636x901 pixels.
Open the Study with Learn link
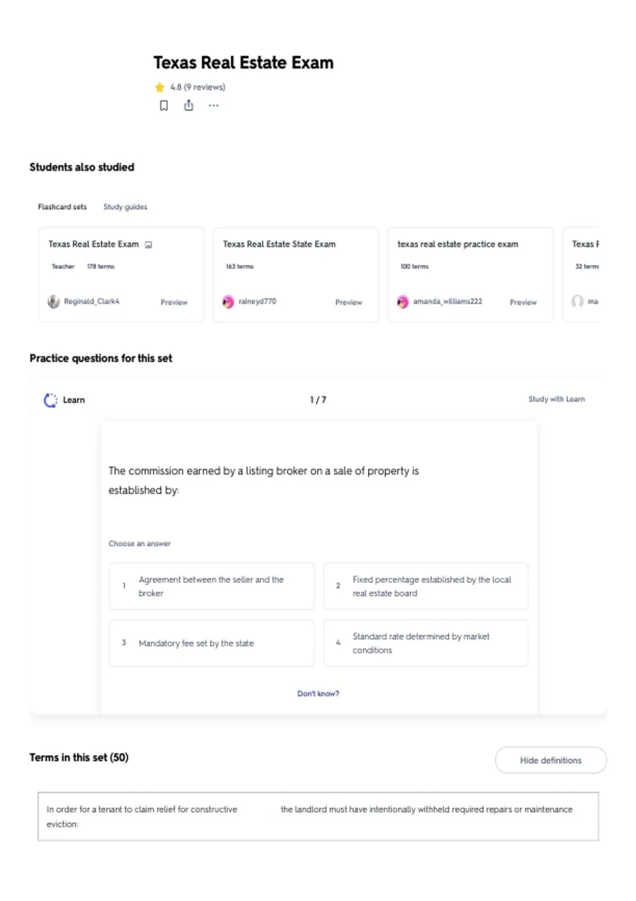pyautogui.click(x=556, y=399)
